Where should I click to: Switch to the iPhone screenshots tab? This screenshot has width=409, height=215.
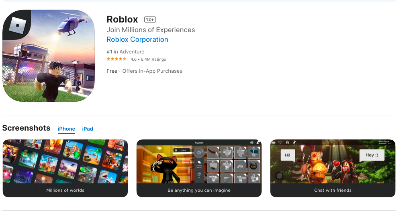66,129
